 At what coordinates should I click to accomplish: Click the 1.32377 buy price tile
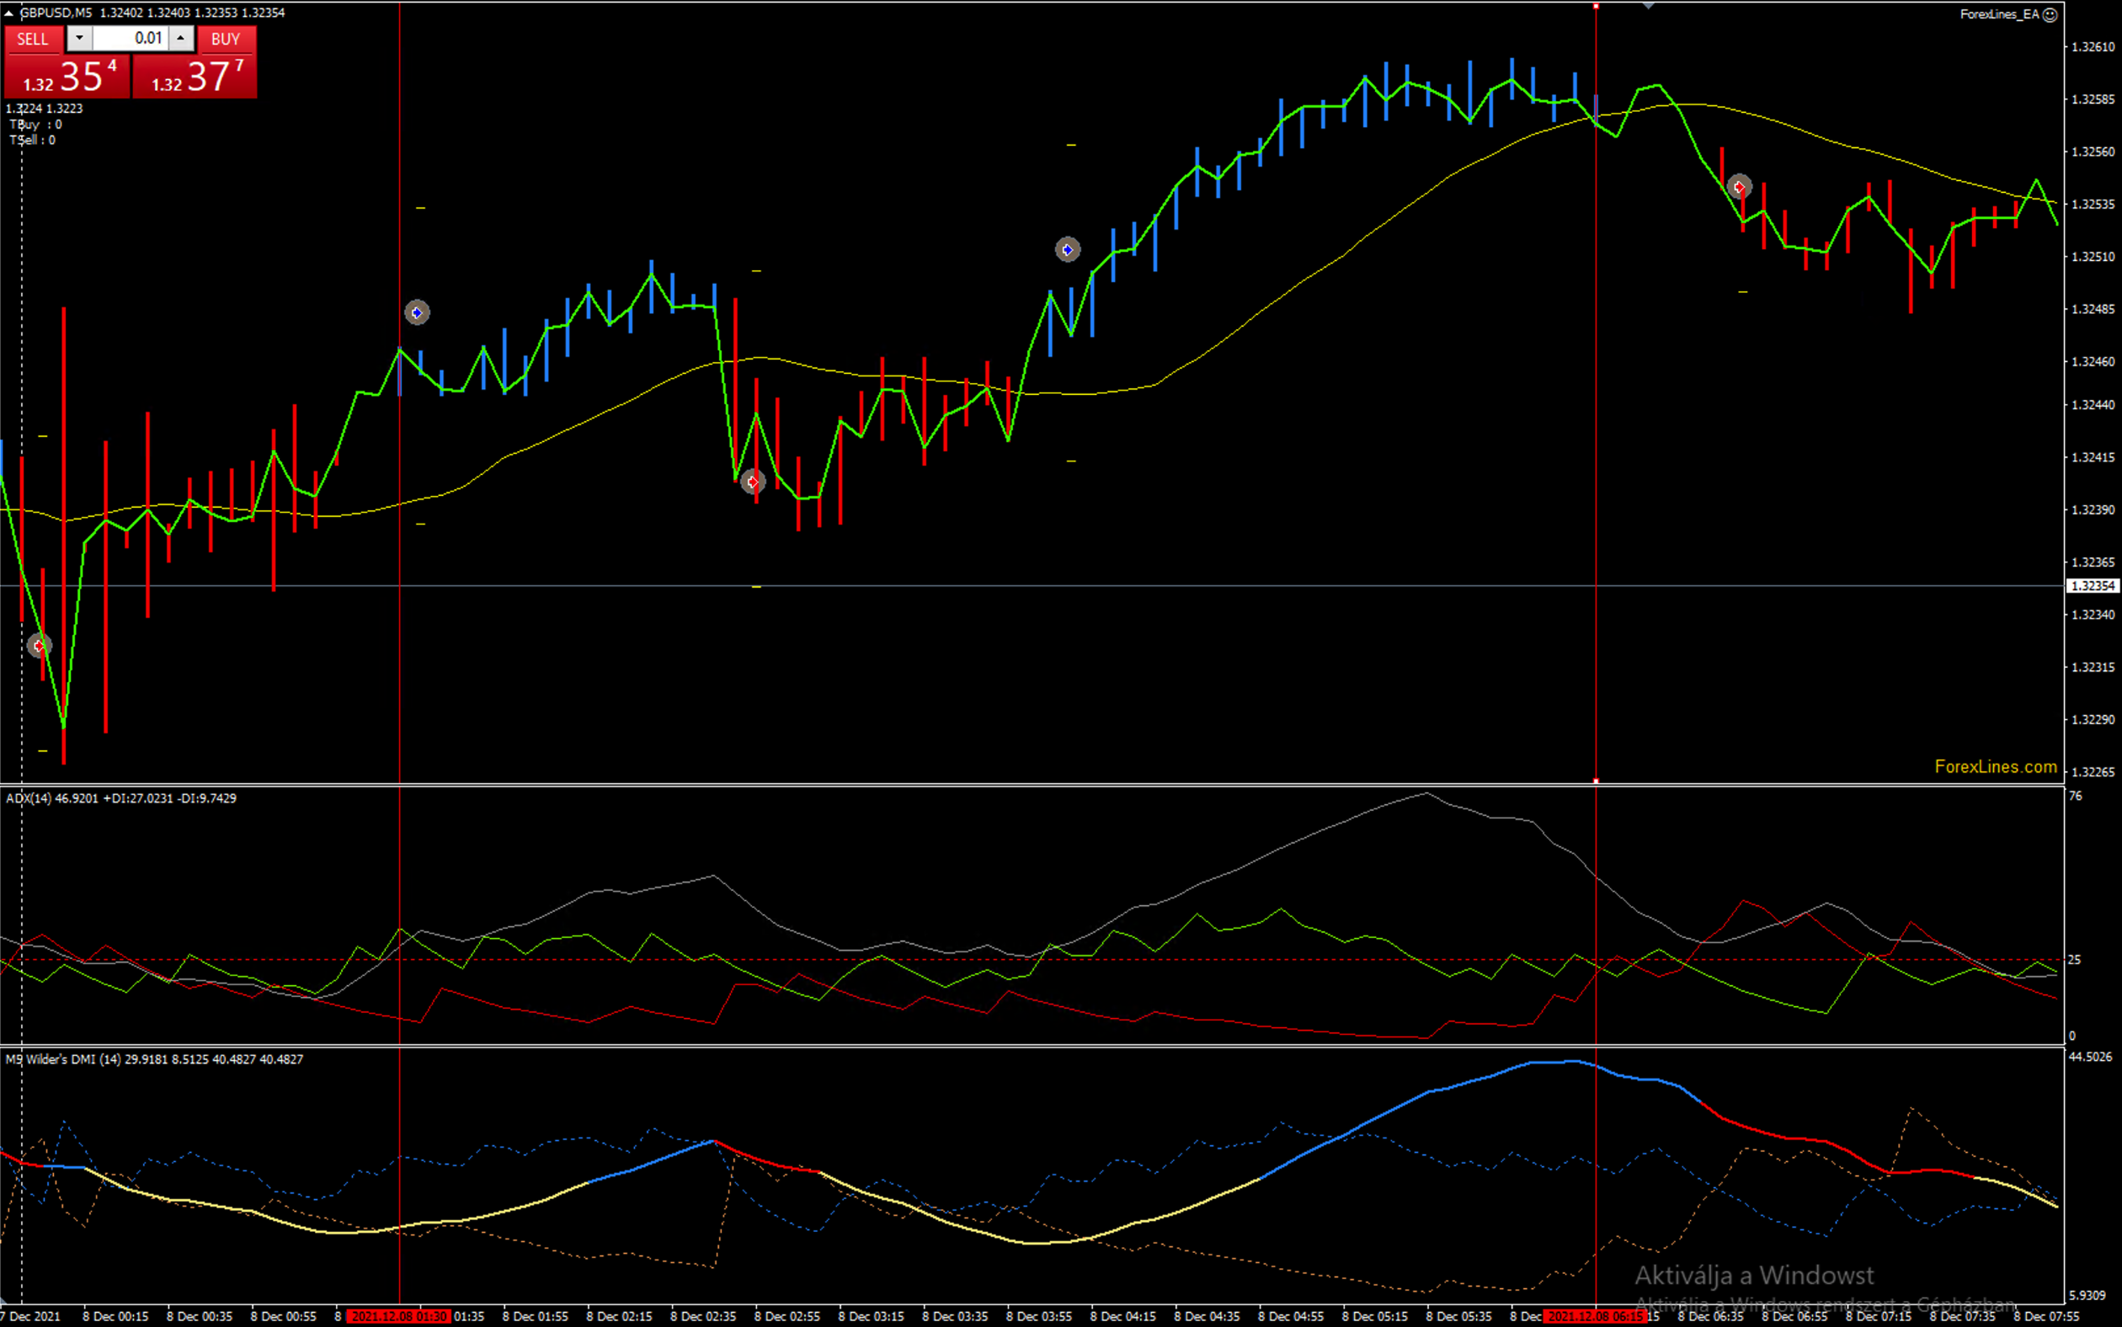point(195,77)
